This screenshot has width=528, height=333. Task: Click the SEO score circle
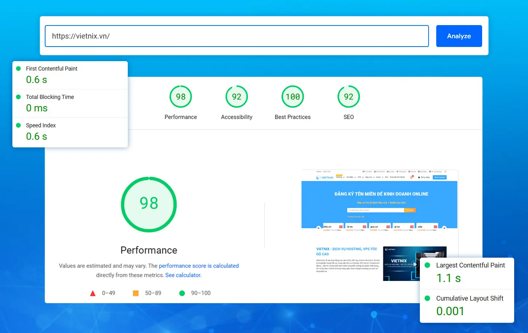[348, 96]
